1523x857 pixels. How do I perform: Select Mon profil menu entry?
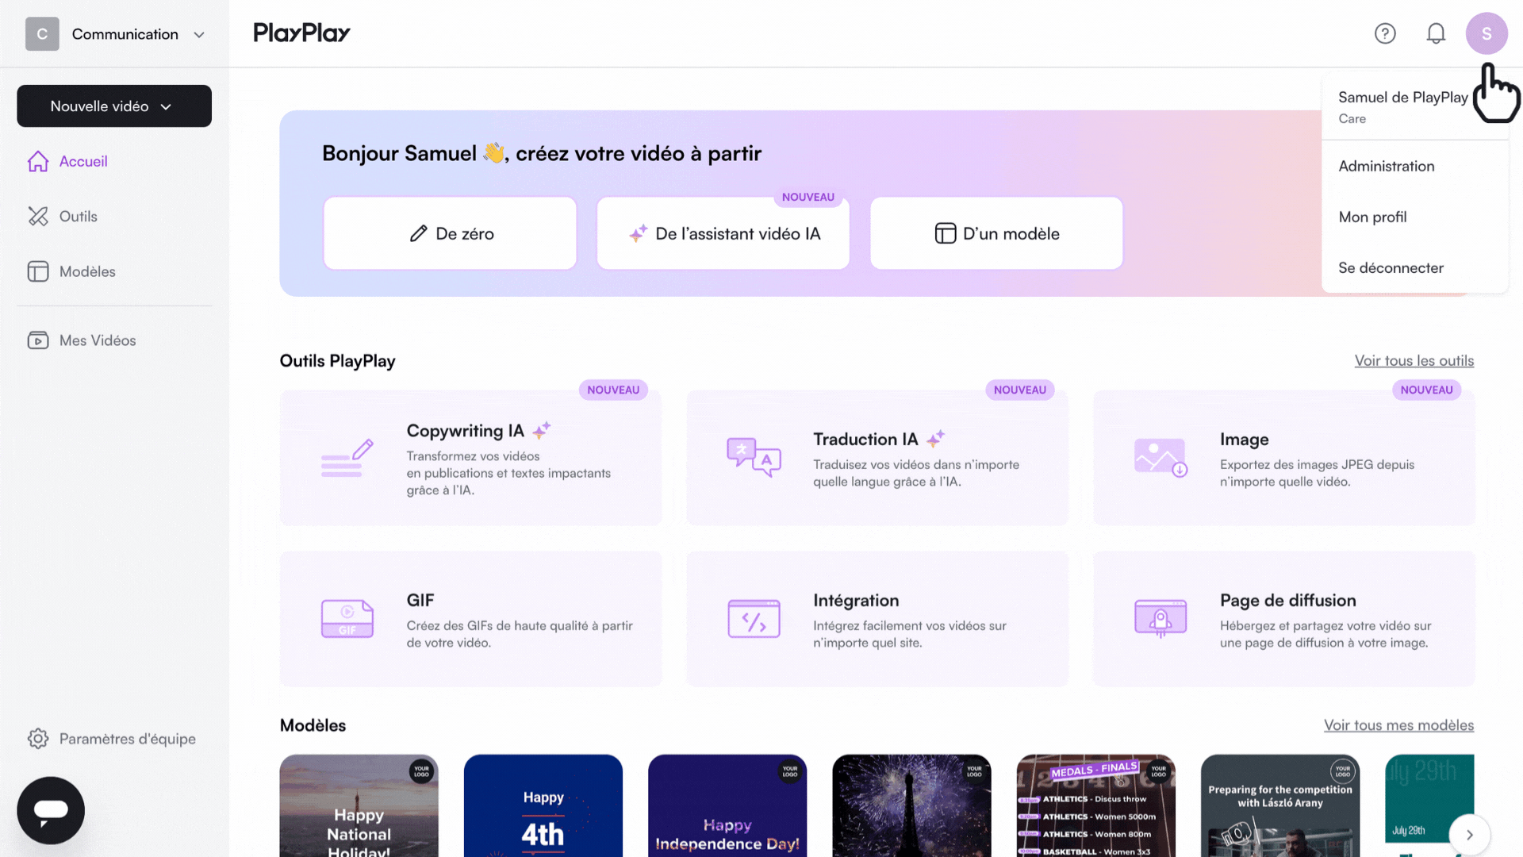click(1372, 217)
